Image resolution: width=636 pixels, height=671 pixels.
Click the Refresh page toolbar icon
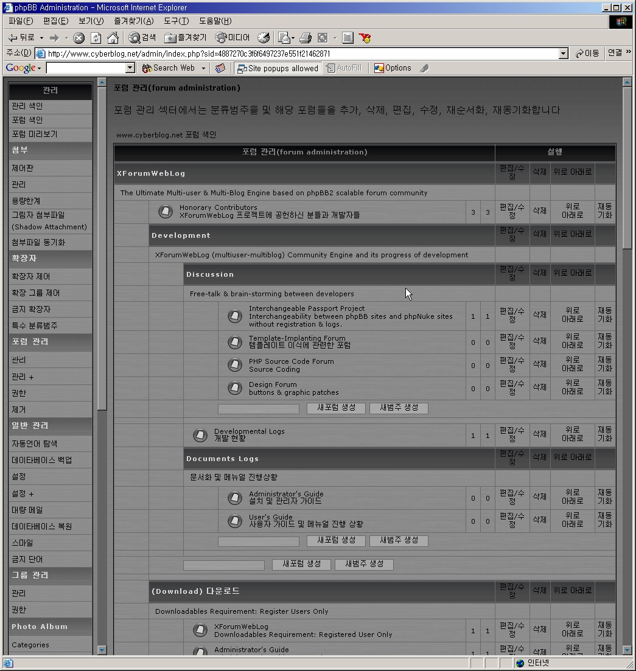[x=96, y=38]
